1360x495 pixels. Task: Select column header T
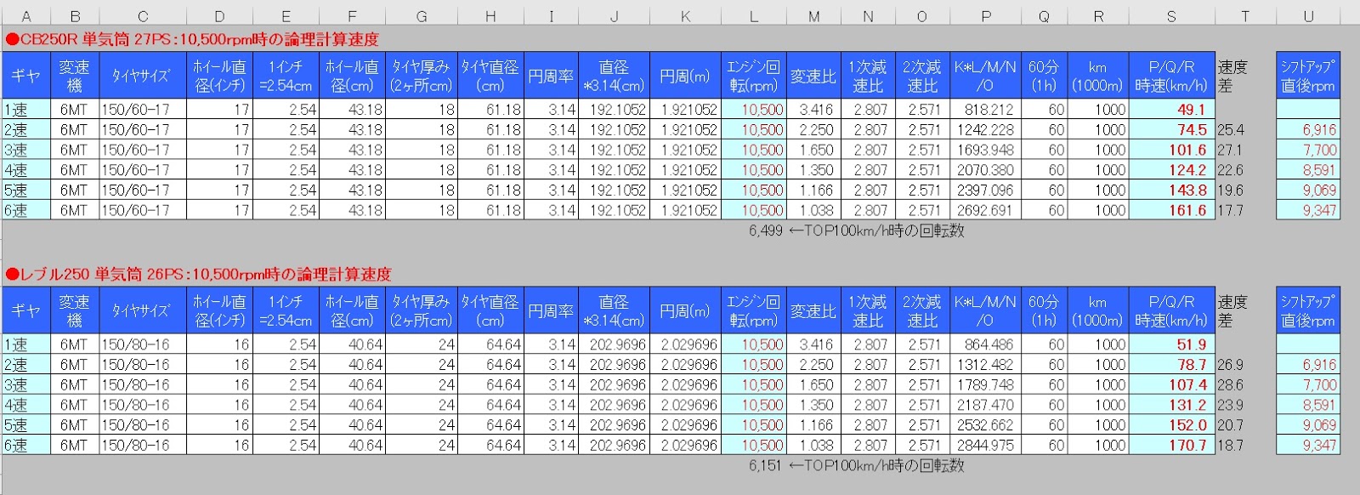click(1245, 16)
